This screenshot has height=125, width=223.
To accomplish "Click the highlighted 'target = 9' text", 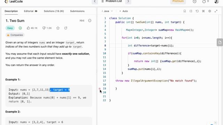I will click(60, 90).
